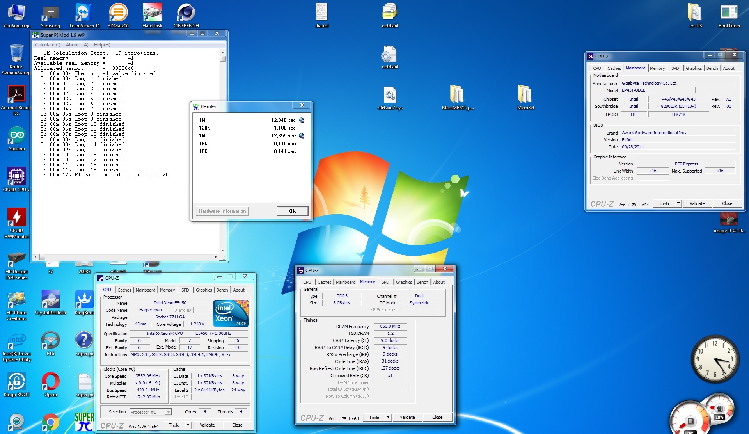The height and width of the screenshot is (434, 749).
Task: Launch the CPUID HWMonitor shortcut
Action: [16, 223]
